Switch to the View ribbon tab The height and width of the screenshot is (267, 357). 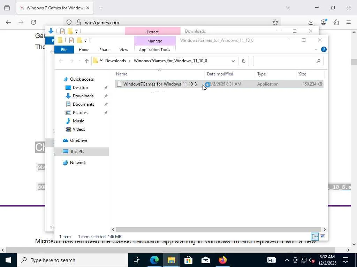124,49
